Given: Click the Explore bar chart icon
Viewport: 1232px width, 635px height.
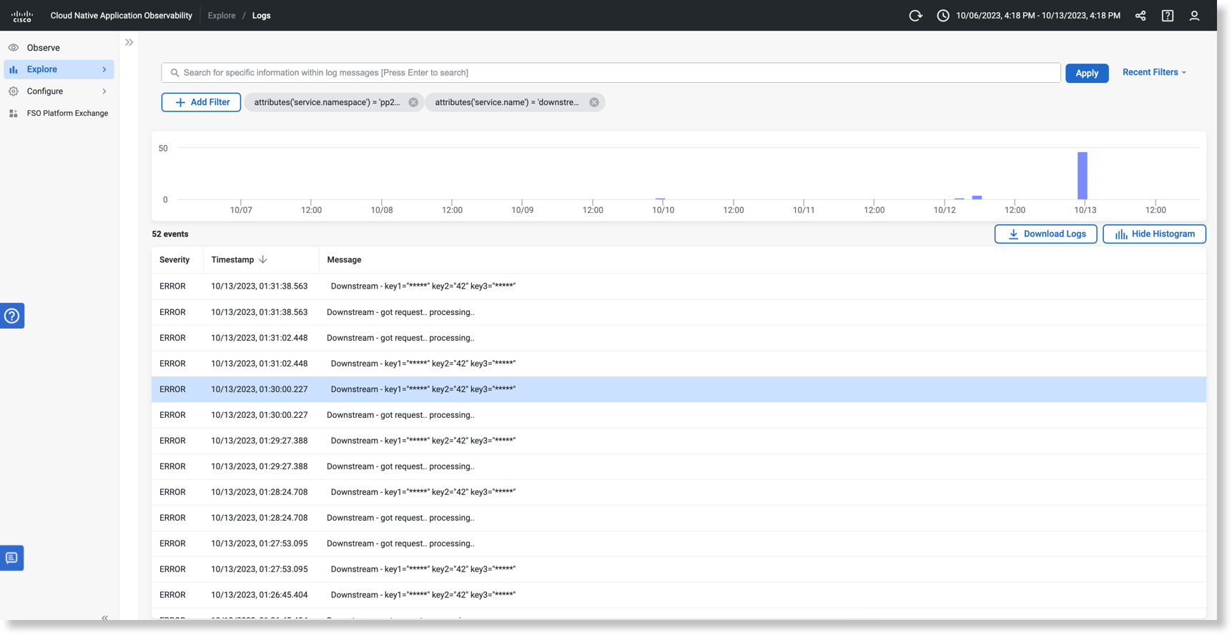Looking at the screenshot, I should pos(14,69).
